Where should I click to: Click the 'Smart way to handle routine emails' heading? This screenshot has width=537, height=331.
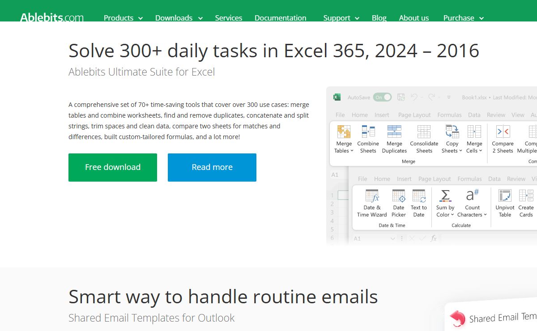click(223, 297)
